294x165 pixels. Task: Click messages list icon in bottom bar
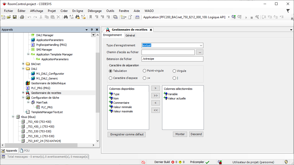(3, 157)
